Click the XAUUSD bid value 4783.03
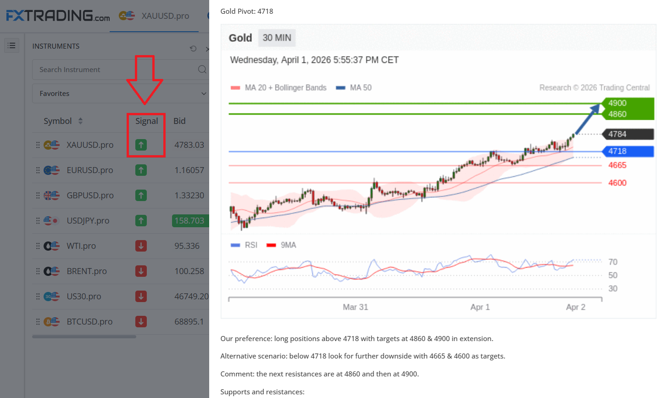This screenshot has width=667, height=398. (189, 145)
